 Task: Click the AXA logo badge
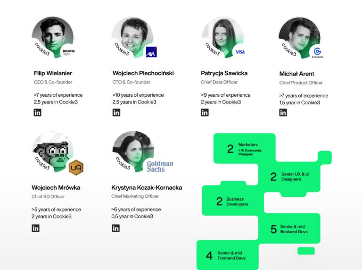click(x=151, y=51)
